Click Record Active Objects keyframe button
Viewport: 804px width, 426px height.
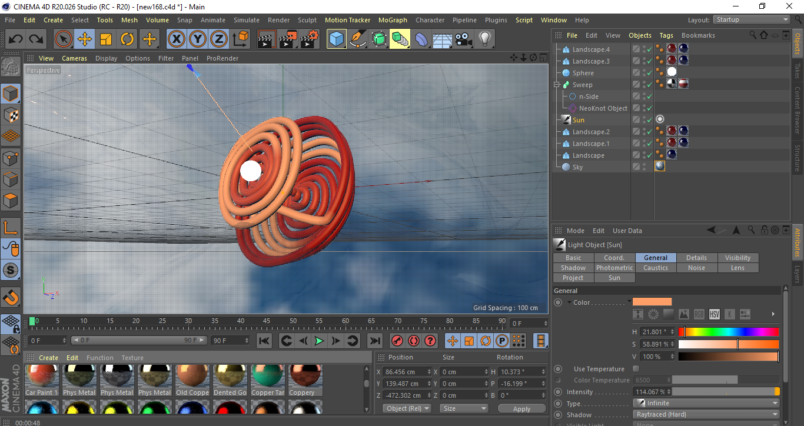pyautogui.click(x=397, y=341)
